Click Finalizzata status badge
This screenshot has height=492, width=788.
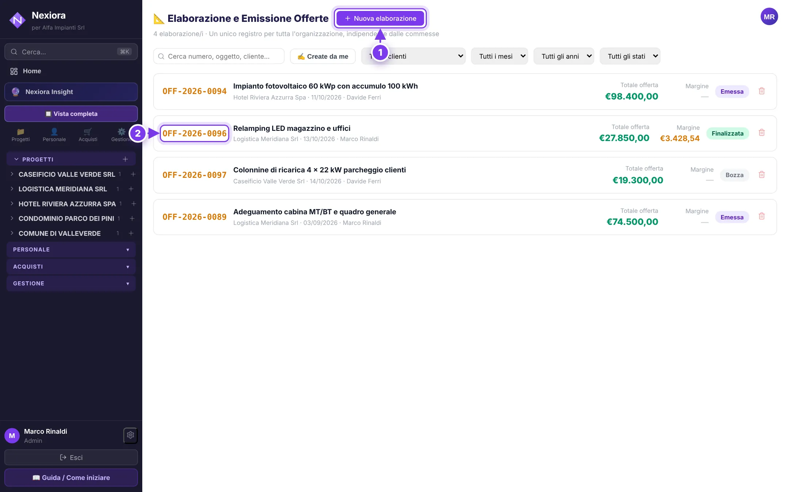click(727, 133)
